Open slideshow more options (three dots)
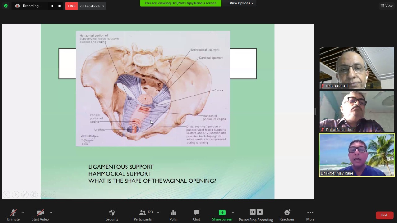Image resolution: width=397 pixels, height=223 pixels. pos(53,194)
